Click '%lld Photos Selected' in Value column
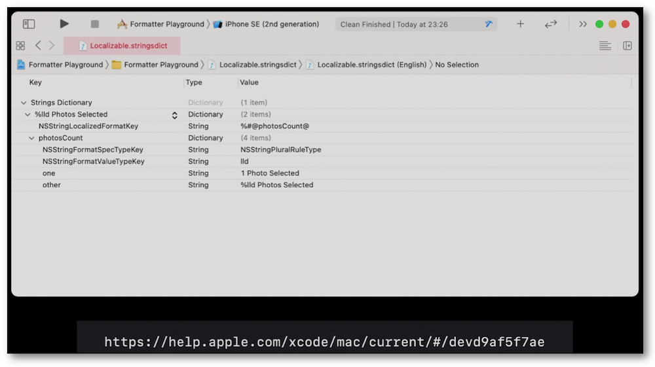Viewport: 655px width, 367px height. (276, 184)
